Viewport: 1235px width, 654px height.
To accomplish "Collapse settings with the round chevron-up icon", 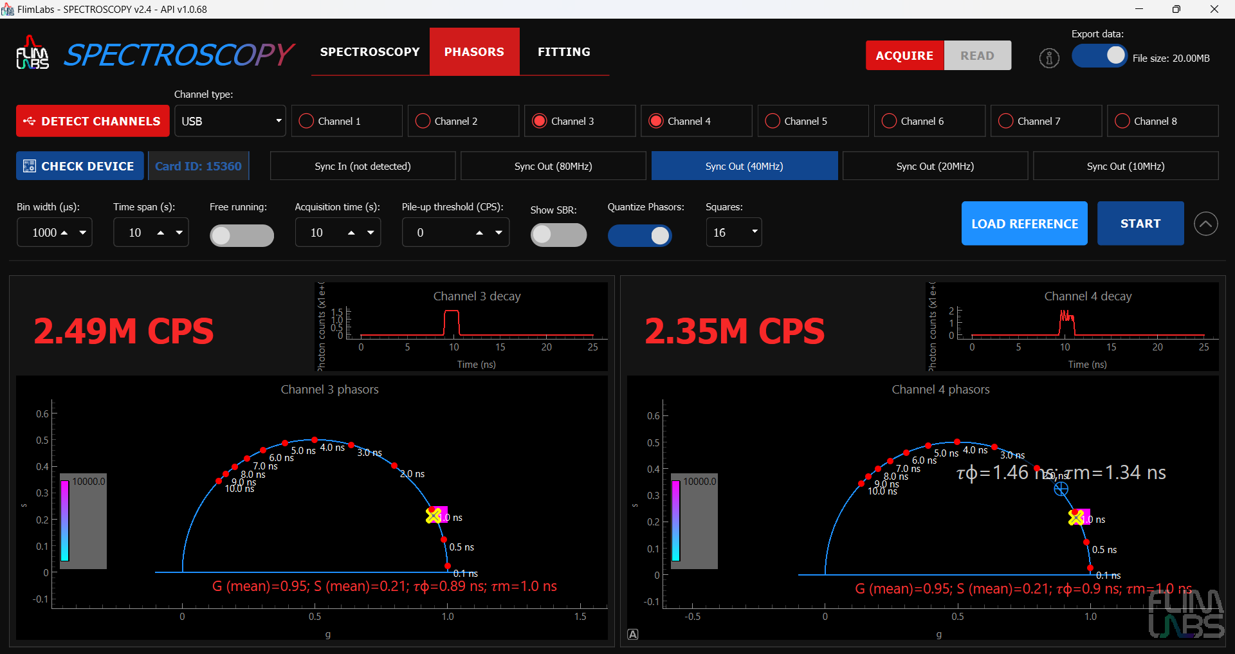I will (1205, 224).
